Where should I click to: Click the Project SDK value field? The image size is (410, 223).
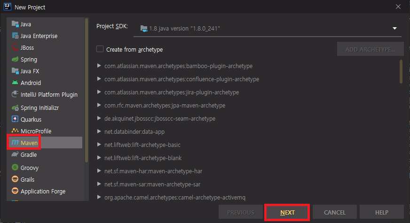click(267, 29)
